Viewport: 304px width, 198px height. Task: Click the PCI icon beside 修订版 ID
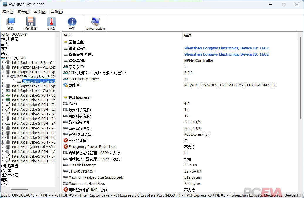pyautogui.click(x=66, y=66)
